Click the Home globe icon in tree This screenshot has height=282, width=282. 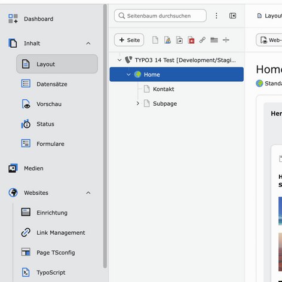pyautogui.click(x=137, y=75)
